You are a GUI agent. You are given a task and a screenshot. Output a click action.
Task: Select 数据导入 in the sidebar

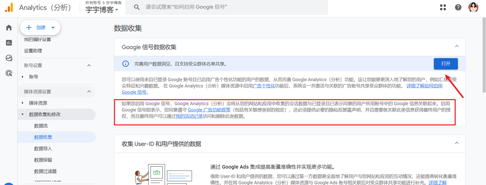43,149
